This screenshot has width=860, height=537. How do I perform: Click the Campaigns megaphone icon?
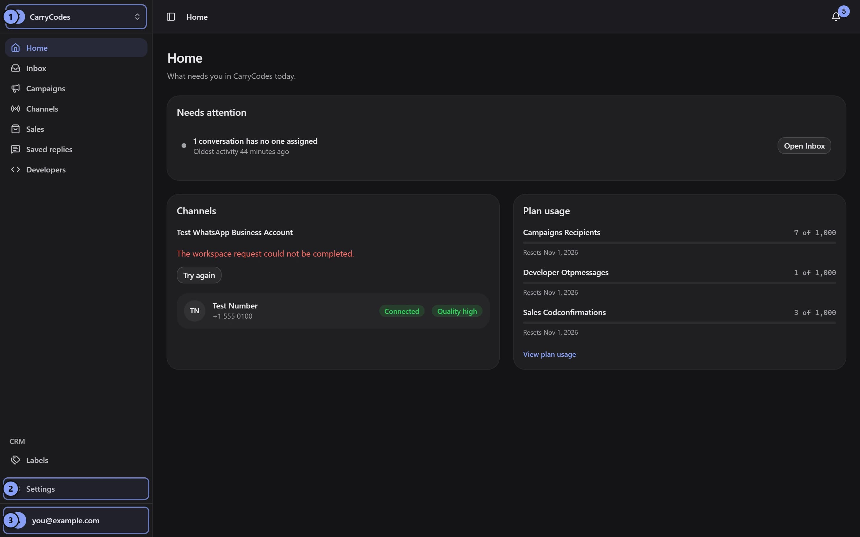tap(15, 88)
